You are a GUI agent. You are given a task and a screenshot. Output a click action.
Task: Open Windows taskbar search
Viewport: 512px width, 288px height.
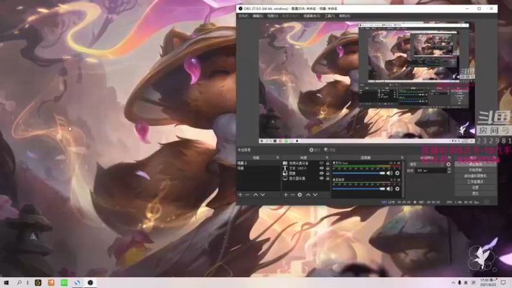coord(19,283)
